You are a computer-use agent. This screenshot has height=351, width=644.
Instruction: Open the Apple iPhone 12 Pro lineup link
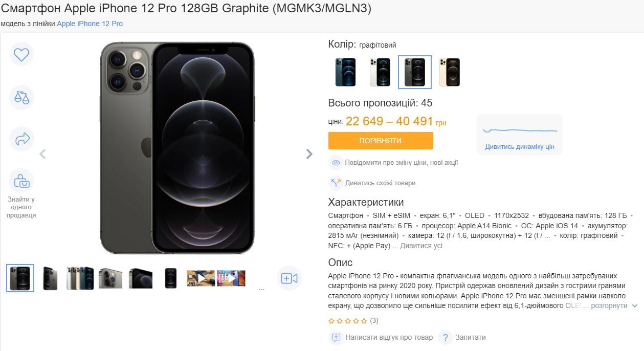click(90, 24)
